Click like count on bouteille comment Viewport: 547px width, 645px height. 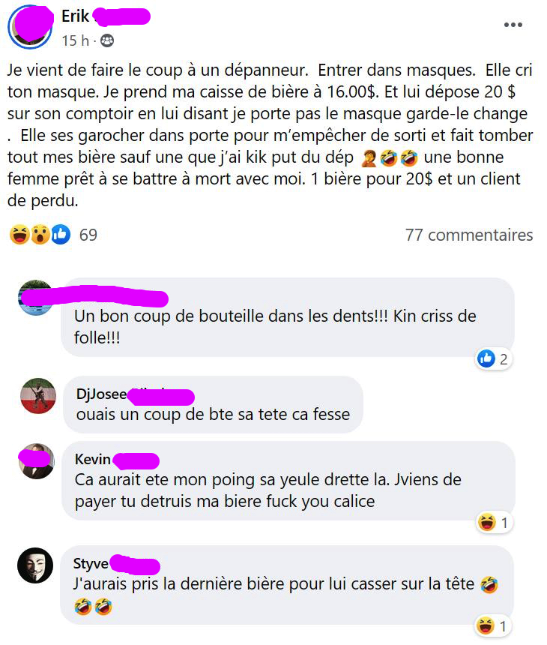(x=493, y=359)
